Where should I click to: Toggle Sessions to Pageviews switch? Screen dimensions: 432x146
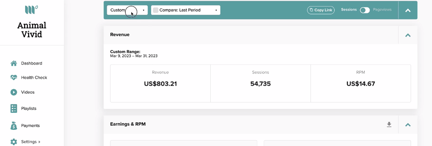[x=365, y=10]
